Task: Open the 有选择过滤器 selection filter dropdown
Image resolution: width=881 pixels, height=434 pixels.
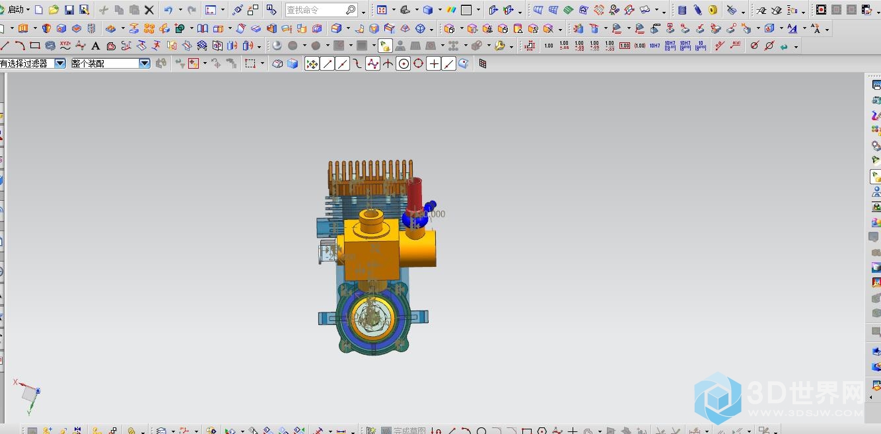Action: [x=60, y=63]
